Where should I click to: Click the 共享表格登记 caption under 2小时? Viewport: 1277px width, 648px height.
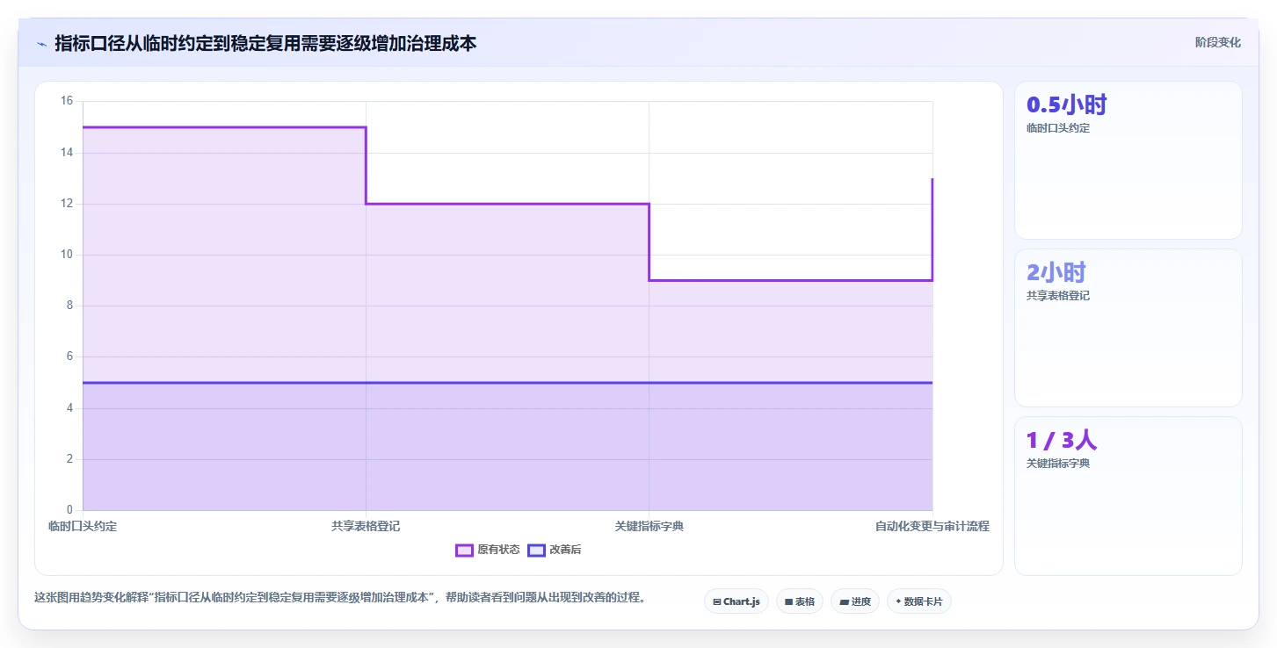[x=1058, y=296]
